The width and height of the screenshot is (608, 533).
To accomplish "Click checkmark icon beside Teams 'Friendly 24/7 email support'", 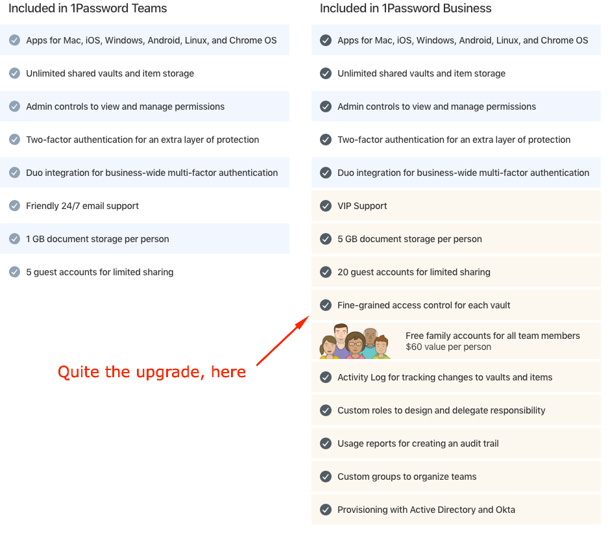I will (x=15, y=206).
